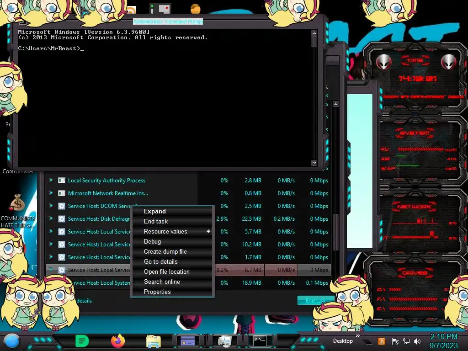Click the gear icon of the 5.7 MB Local Service row
This screenshot has height=351, width=468.
click(x=62, y=232)
